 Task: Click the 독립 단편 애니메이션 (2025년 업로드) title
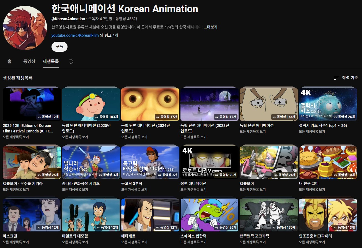coord(86,128)
